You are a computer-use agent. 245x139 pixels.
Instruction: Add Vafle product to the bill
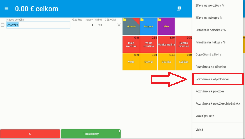coord(131,62)
